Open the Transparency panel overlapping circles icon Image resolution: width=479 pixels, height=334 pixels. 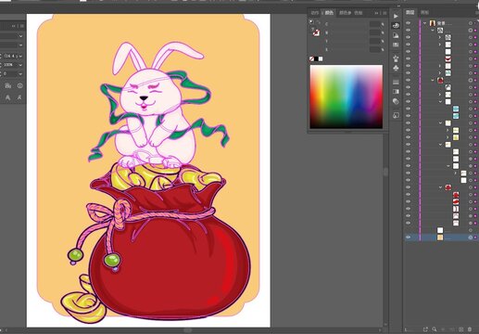point(396,101)
